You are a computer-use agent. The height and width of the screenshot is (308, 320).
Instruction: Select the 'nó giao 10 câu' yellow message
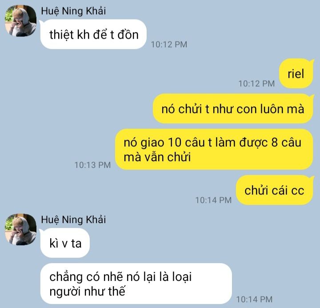click(x=214, y=149)
